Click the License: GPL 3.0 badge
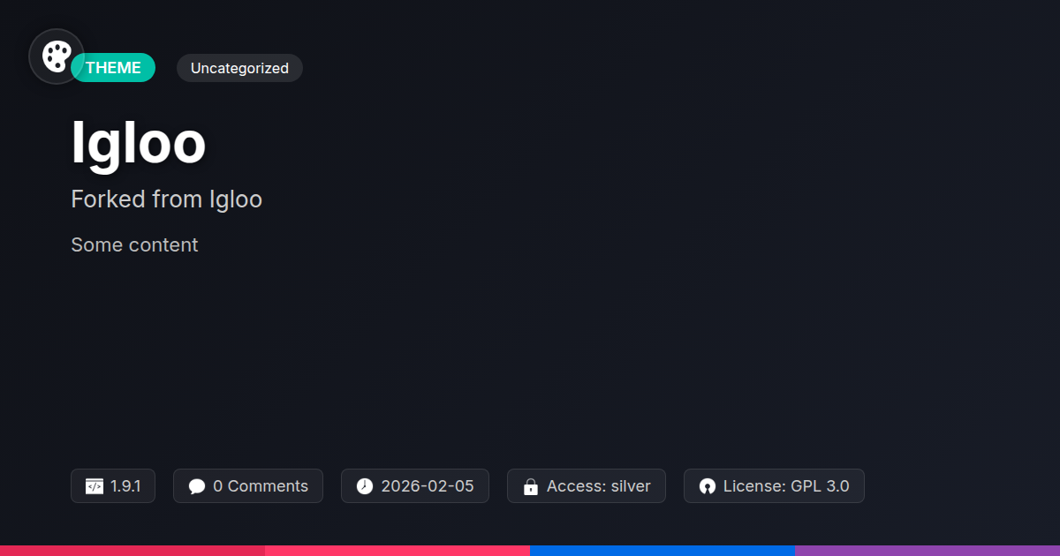This screenshot has height=556, width=1060. click(x=774, y=486)
